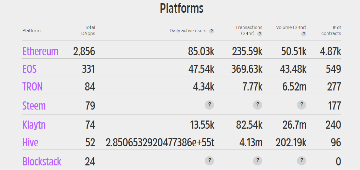This screenshot has width=360, height=170.
Task: Click the # of contracts column header
Action: (x=331, y=30)
